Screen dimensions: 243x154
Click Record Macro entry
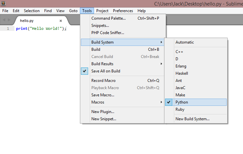tap(122, 81)
